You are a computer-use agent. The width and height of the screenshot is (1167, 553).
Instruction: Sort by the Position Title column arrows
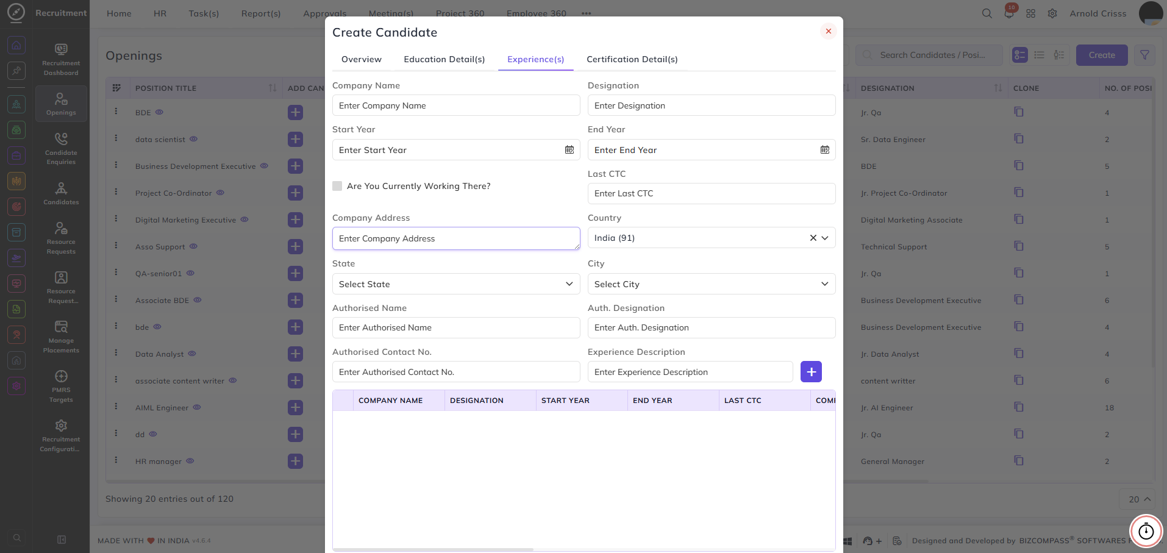tap(273, 88)
